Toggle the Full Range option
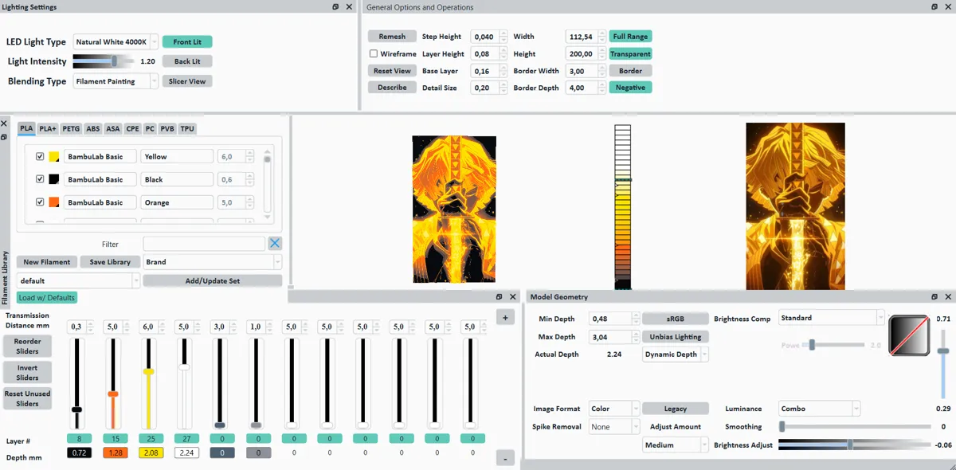This screenshot has height=470, width=956. (630, 37)
